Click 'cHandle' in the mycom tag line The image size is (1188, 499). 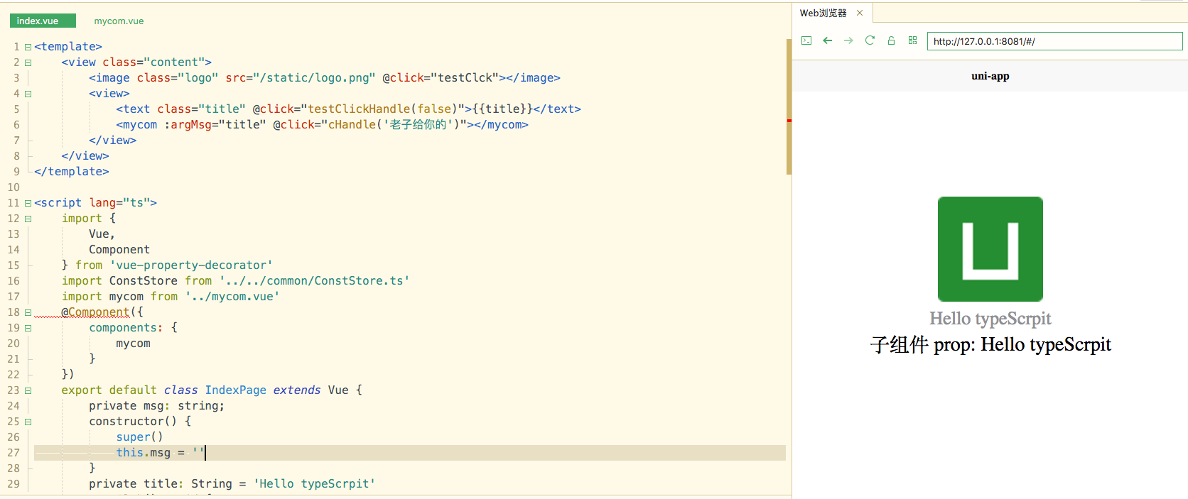coord(352,124)
